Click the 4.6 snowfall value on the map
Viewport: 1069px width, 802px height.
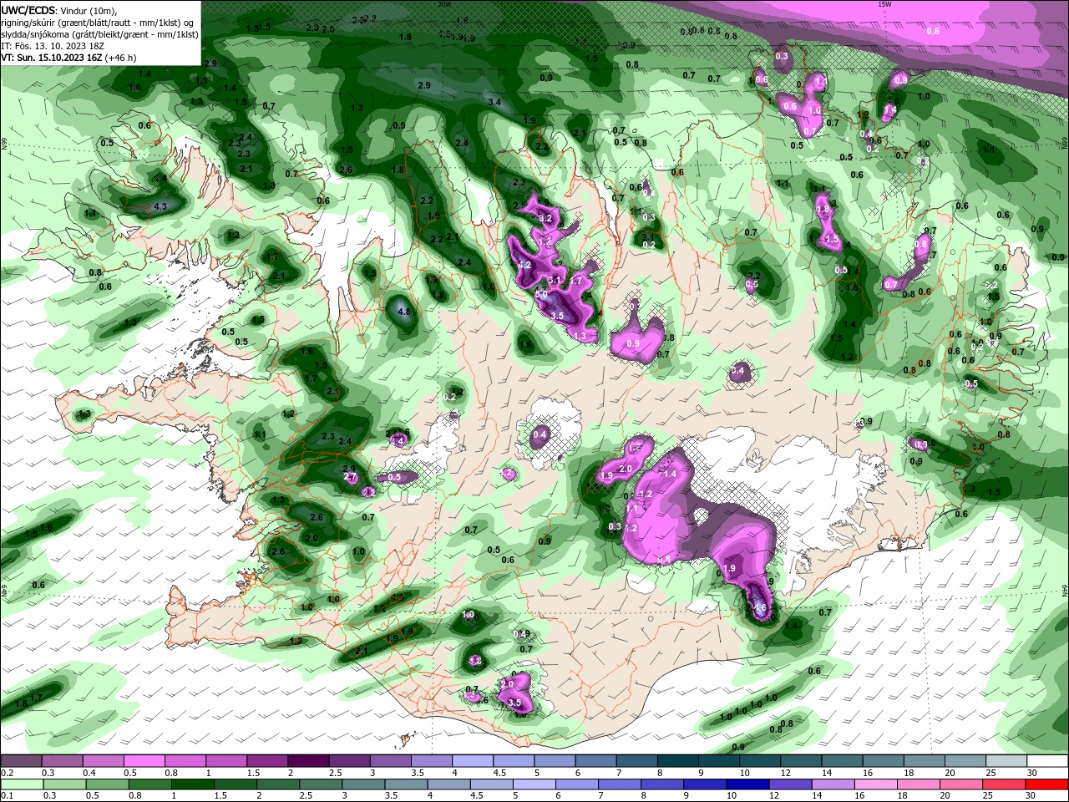click(760, 608)
